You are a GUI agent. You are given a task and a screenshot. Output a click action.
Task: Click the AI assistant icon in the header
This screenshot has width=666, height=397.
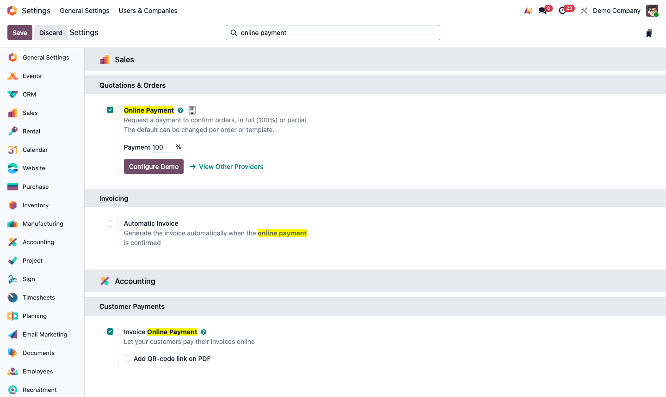click(528, 10)
